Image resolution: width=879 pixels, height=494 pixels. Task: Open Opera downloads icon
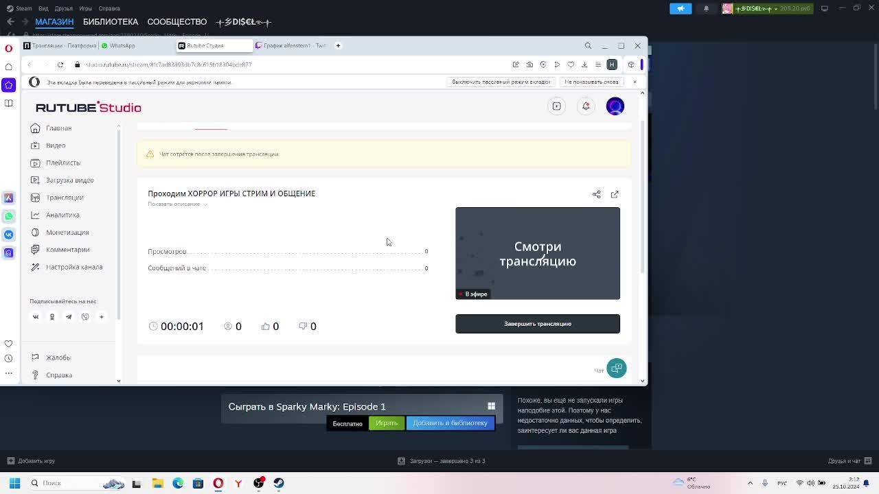(x=584, y=64)
